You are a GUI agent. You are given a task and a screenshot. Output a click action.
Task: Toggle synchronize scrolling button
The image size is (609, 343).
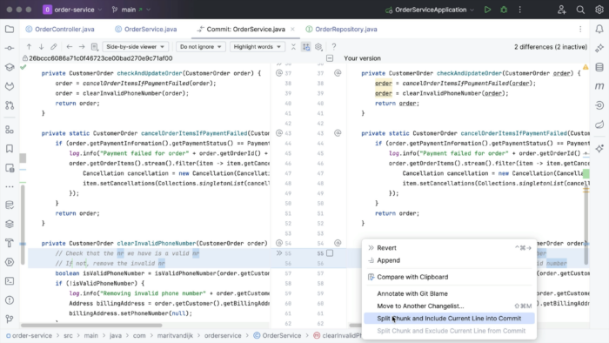pos(306,47)
